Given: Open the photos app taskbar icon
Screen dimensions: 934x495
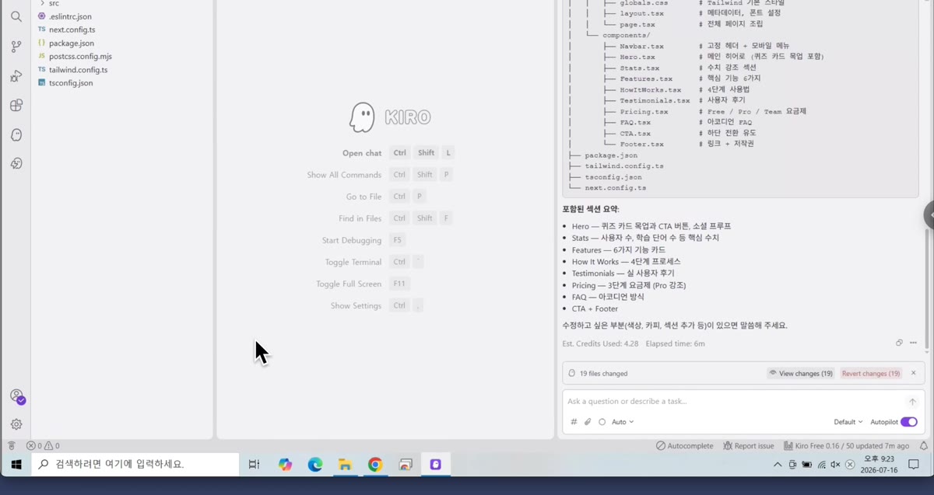Looking at the screenshot, I should 406,465.
